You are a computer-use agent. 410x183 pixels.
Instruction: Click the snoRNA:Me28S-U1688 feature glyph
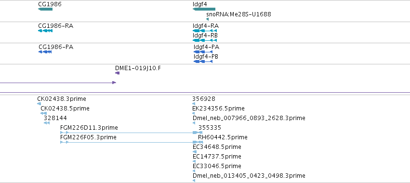point(207,19)
